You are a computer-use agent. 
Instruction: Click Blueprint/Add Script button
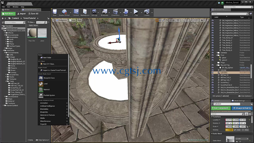(242, 108)
